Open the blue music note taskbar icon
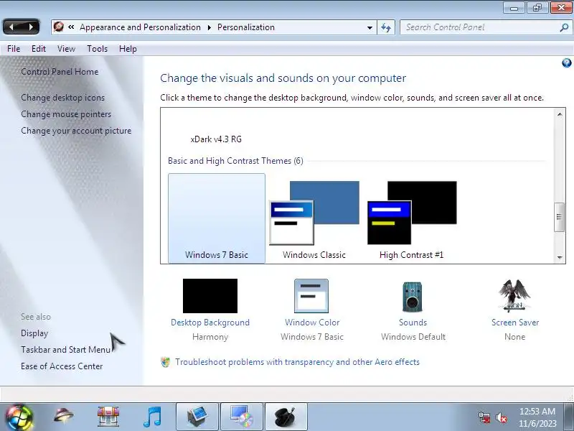This screenshot has height=431, width=574. 152,417
